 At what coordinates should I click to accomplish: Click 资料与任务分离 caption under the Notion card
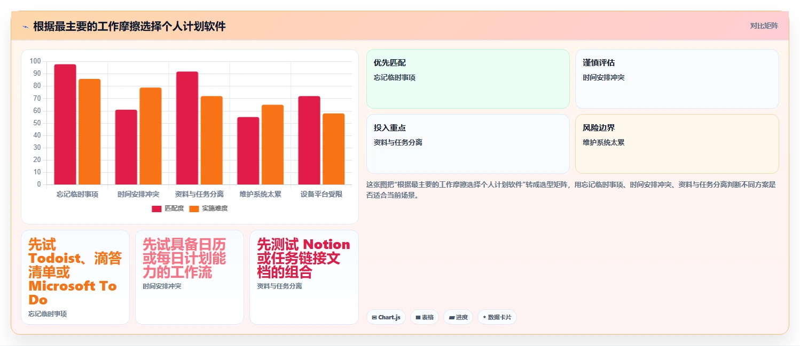pyautogui.click(x=279, y=286)
